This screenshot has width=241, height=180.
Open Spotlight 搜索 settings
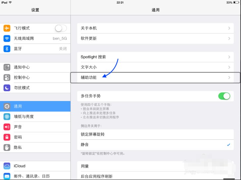tap(155, 57)
